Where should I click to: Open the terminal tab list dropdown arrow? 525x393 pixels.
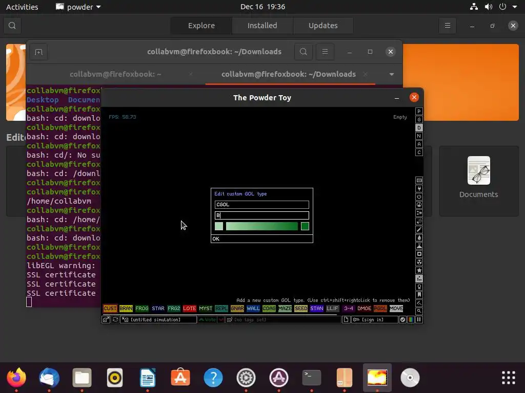tap(391, 74)
